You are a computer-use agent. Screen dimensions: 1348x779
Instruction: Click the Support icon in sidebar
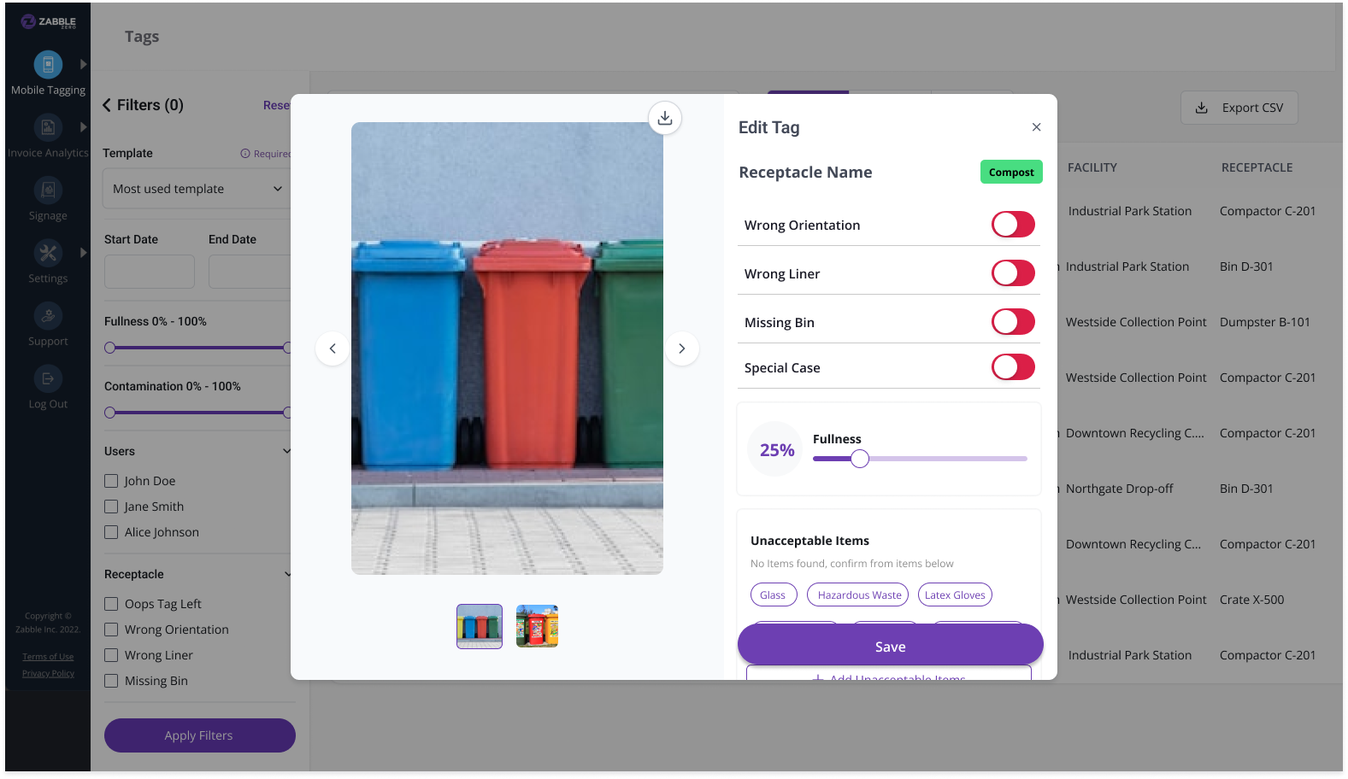click(48, 316)
